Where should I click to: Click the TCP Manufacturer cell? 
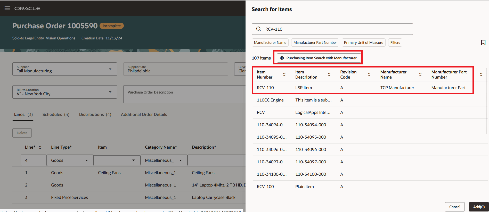pyautogui.click(x=397, y=88)
